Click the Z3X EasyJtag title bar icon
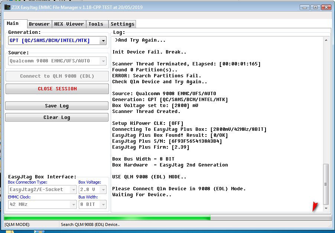Image resolution: width=335 pixels, height=233 pixels. (7, 7)
